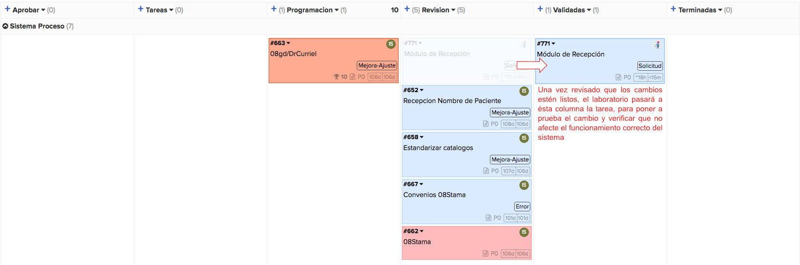
Task: Click the IS avatar on card #667
Action: [524, 185]
